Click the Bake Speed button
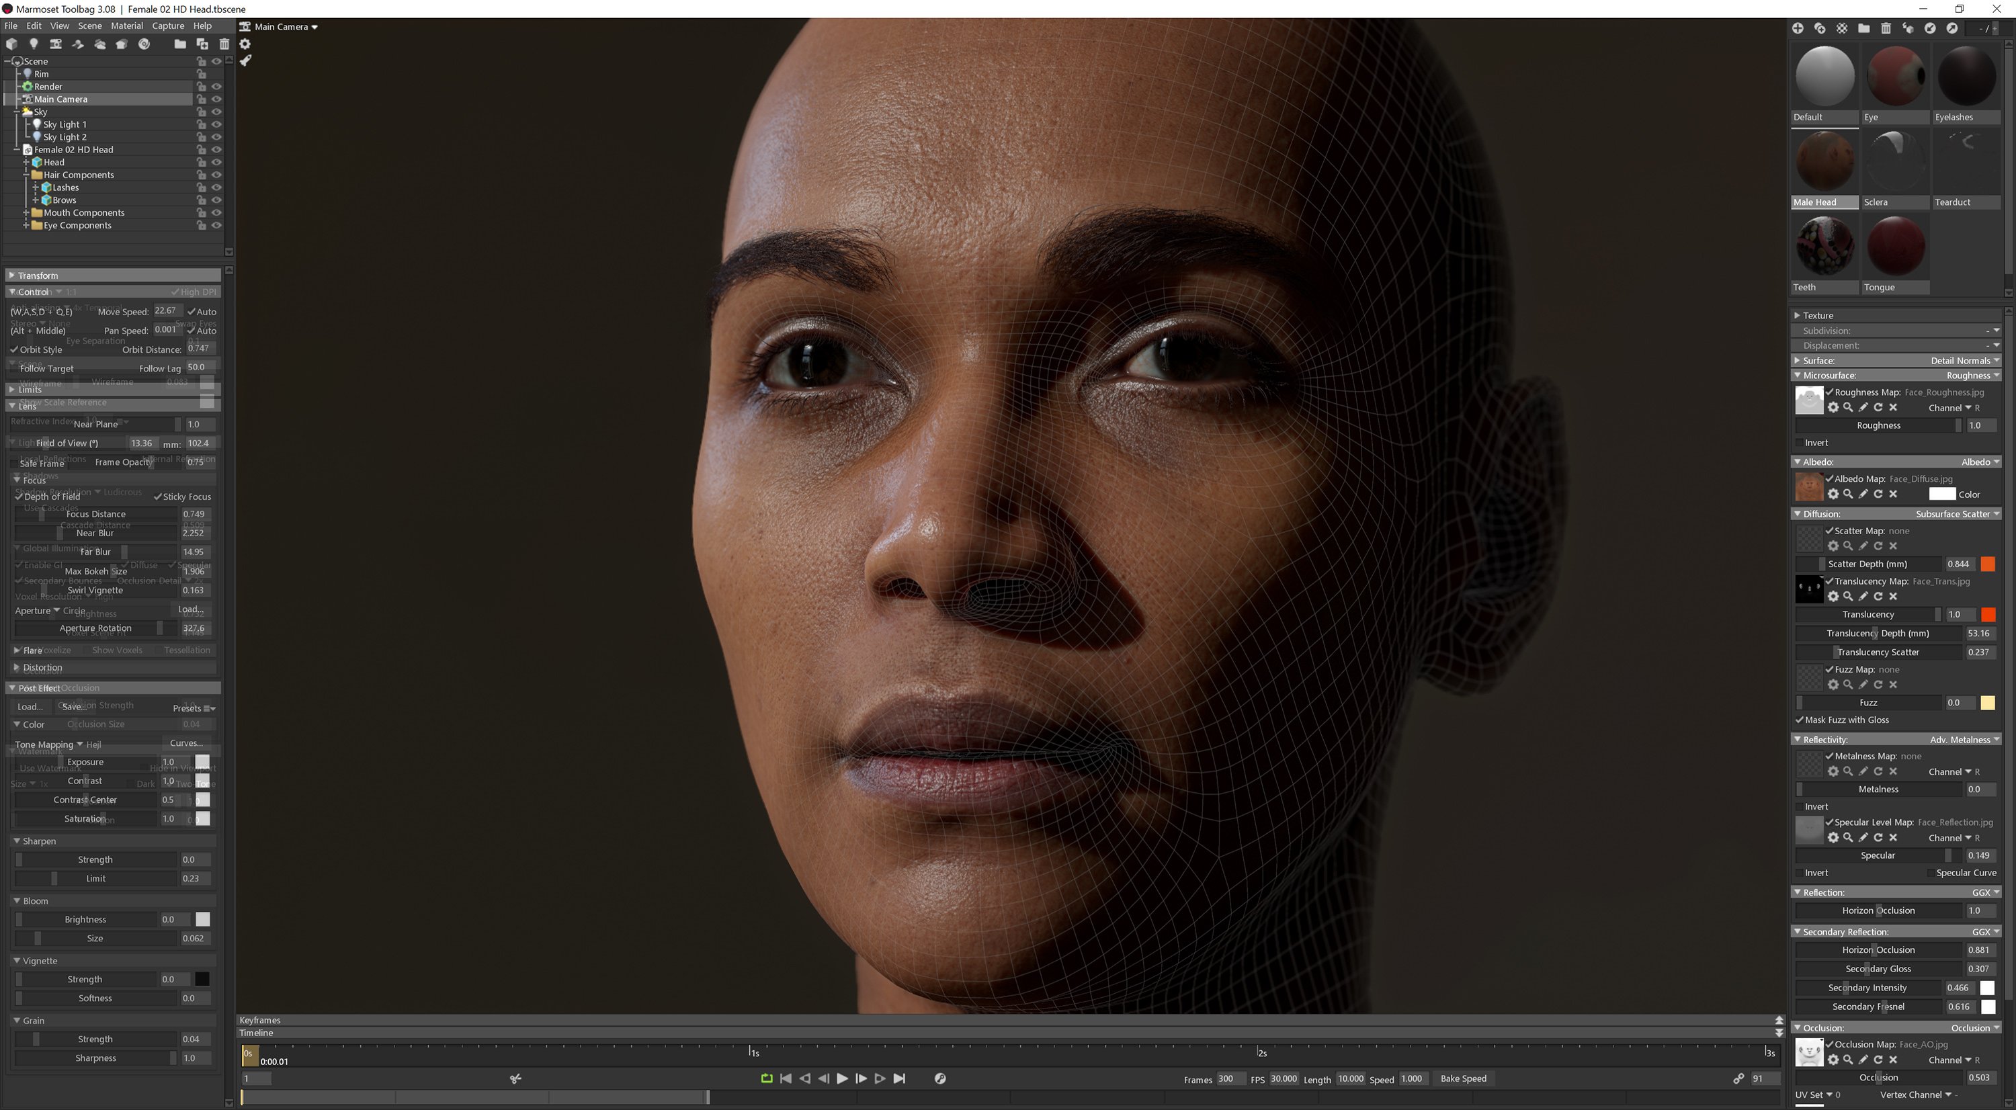 (1463, 1078)
